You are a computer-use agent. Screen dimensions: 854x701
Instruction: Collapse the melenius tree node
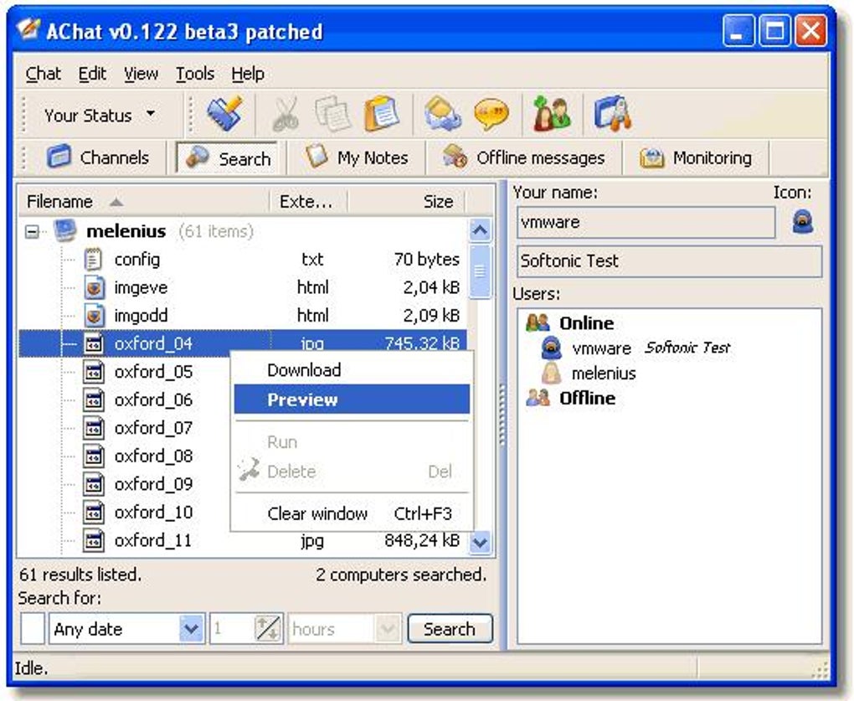32,232
